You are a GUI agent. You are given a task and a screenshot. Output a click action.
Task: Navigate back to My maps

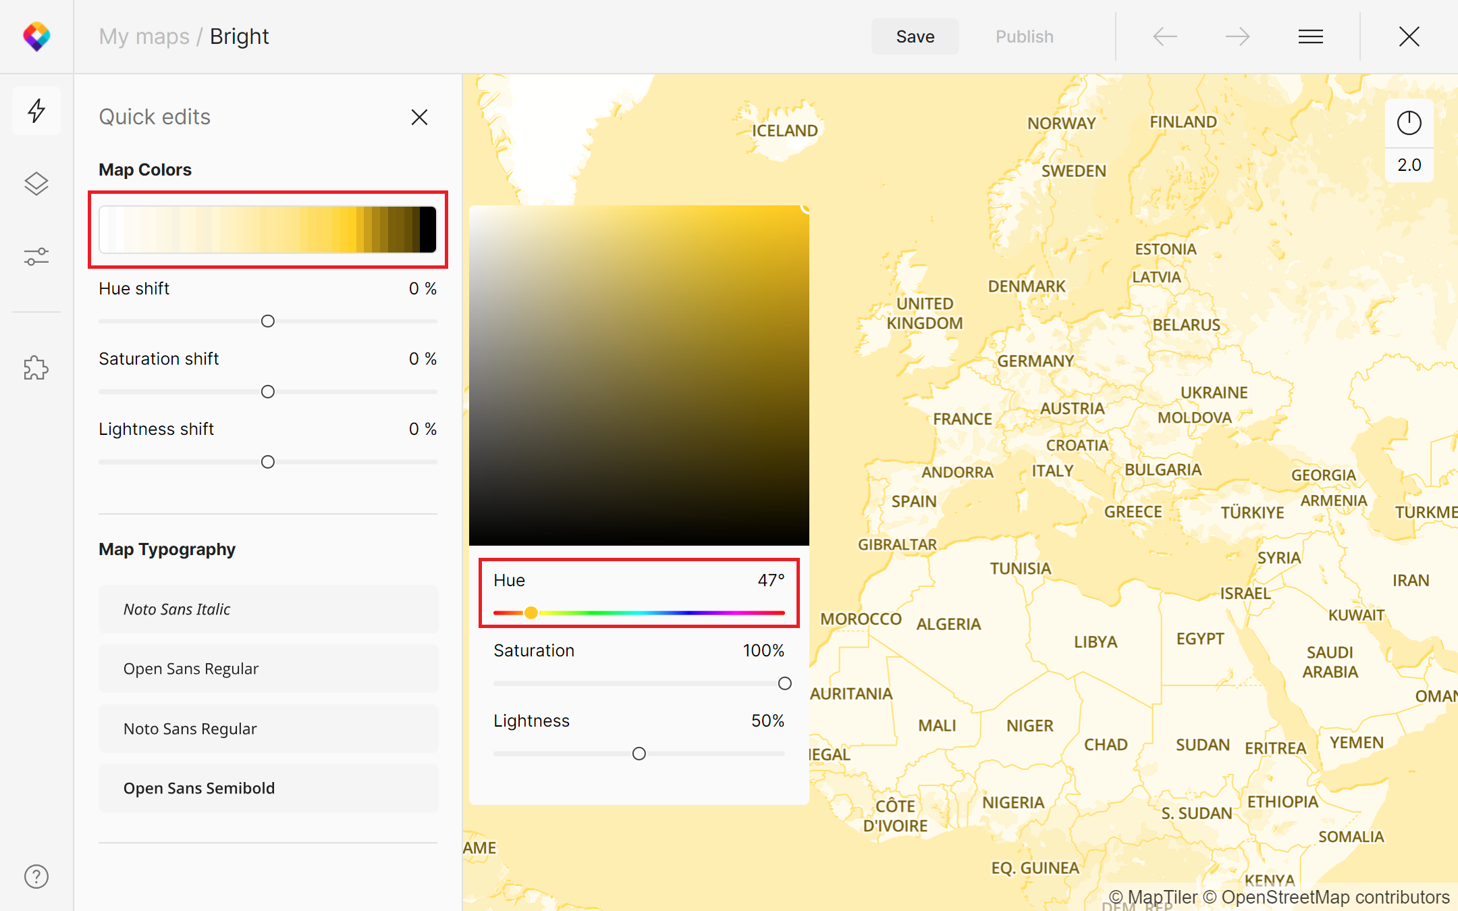[x=144, y=36]
